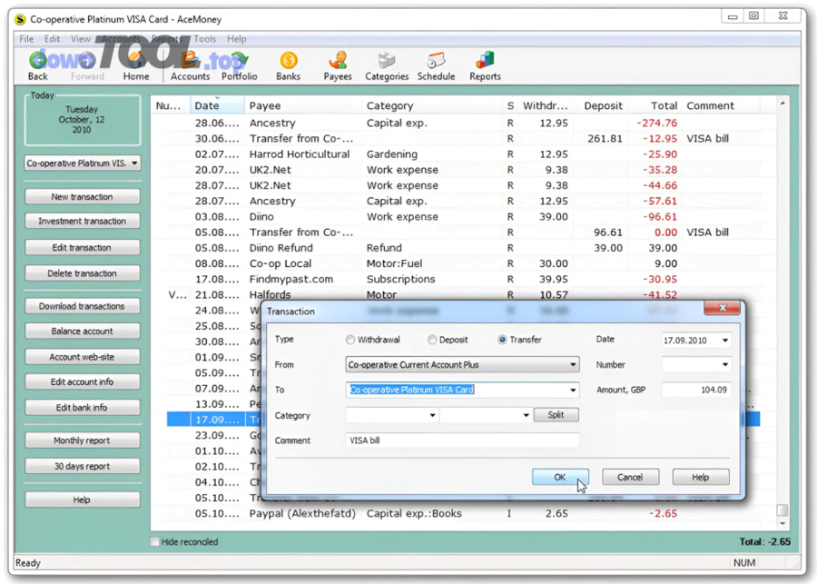Open the second Category subcategory dropdown
Image resolution: width=817 pixels, height=584 pixels.
point(526,415)
